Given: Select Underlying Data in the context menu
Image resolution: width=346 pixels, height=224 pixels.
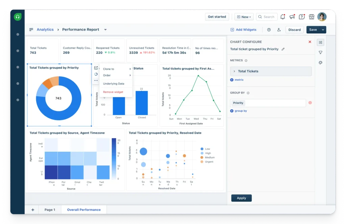Looking at the screenshot, I should click(x=114, y=84).
